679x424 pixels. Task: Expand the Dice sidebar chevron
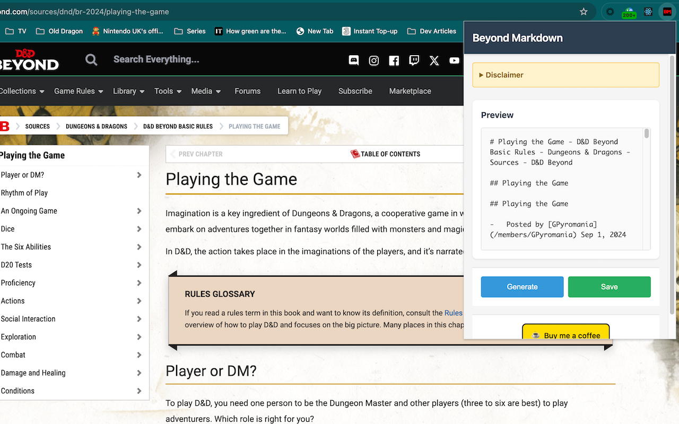139,229
